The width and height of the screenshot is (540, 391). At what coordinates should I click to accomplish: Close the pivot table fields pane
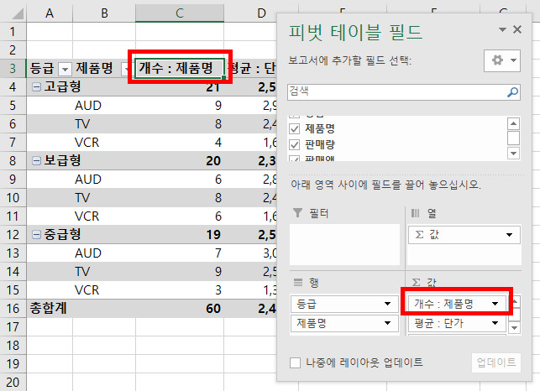pyautogui.click(x=520, y=29)
